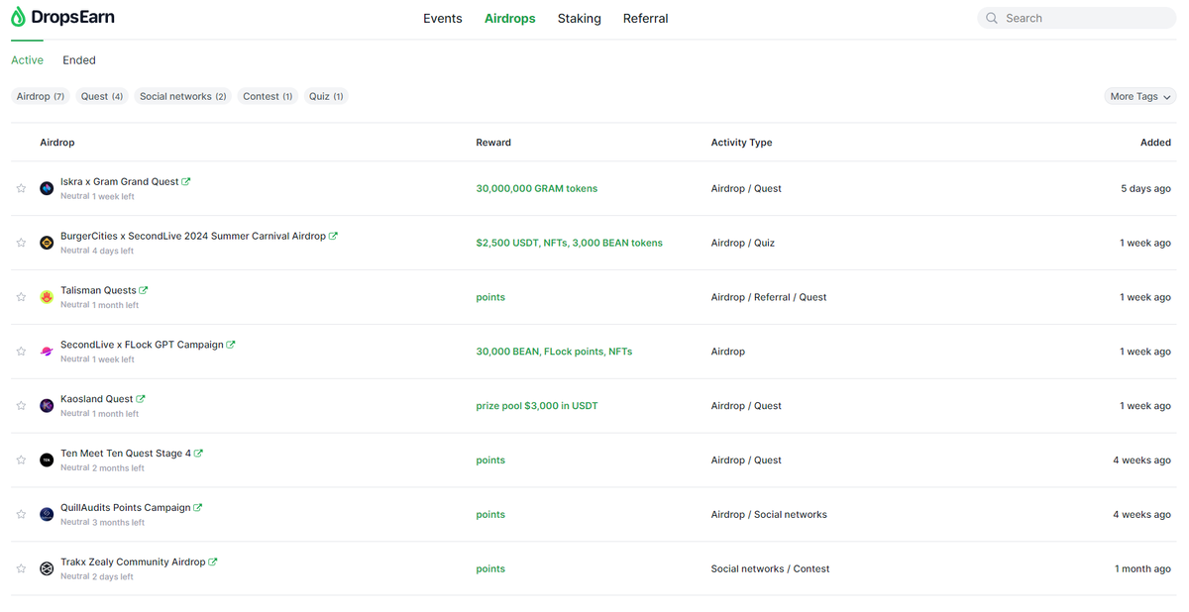
Task: Click the Added column header
Action: 1155,143
